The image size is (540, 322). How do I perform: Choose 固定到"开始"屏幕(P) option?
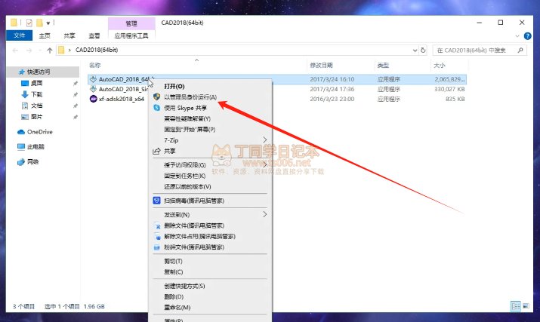coord(190,130)
